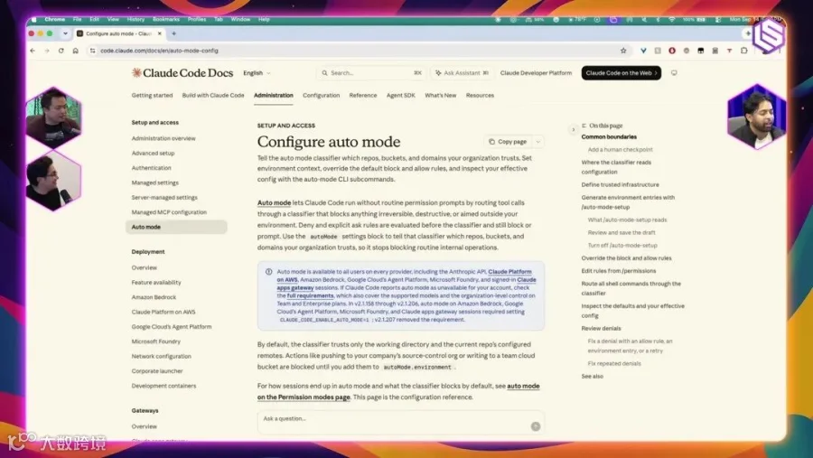Click the red Opera-style extension icon
This screenshot has width=813, height=458.
click(672, 51)
